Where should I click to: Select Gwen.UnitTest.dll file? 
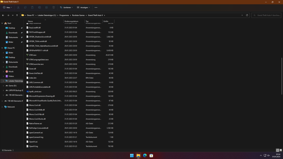tap(36, 73)
